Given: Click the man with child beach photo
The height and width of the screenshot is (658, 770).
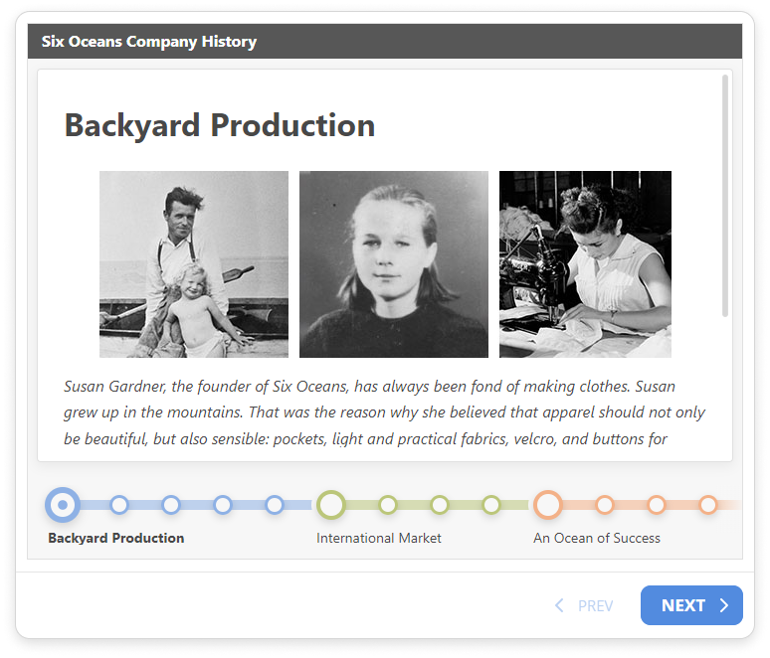Looking at the screenshot, I should pyautogui.click(x=194, y=264).
